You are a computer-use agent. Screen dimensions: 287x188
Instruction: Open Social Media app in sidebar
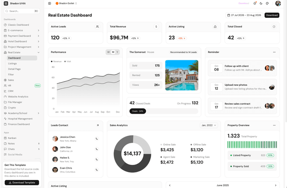[x=22, y=155]
